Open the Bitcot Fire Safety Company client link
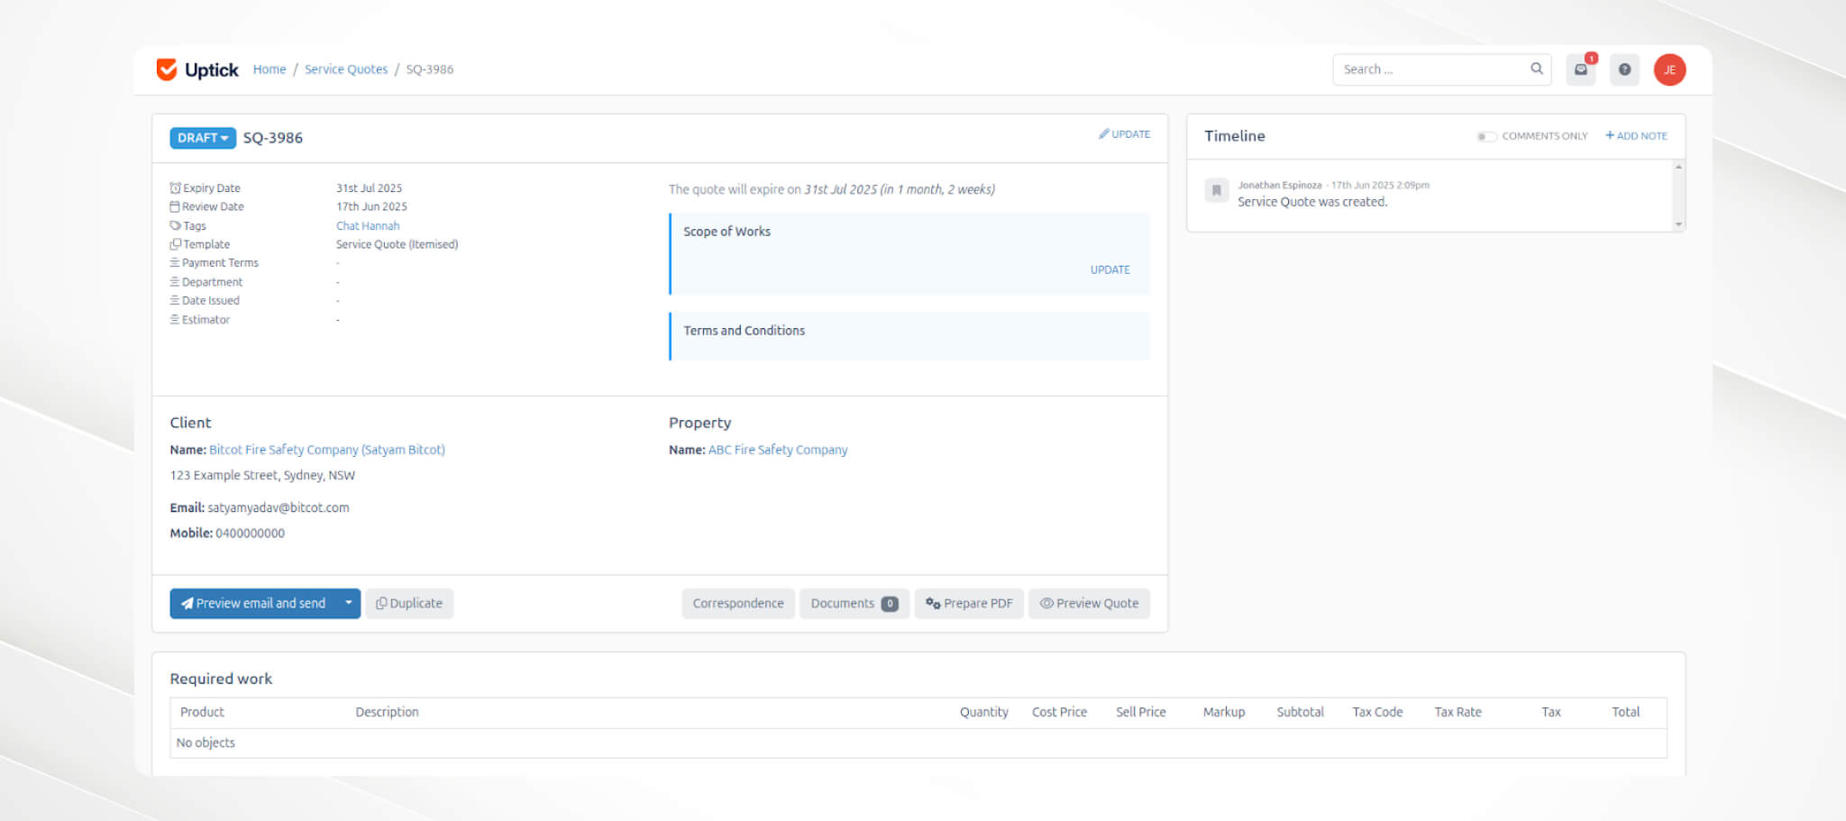Screen dimensions: 1846x821 (326, 449)
